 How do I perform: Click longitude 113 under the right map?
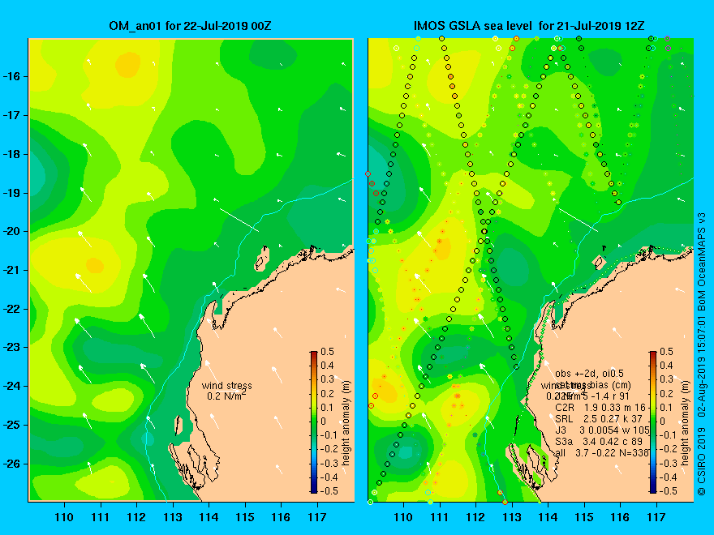point(512,517)
